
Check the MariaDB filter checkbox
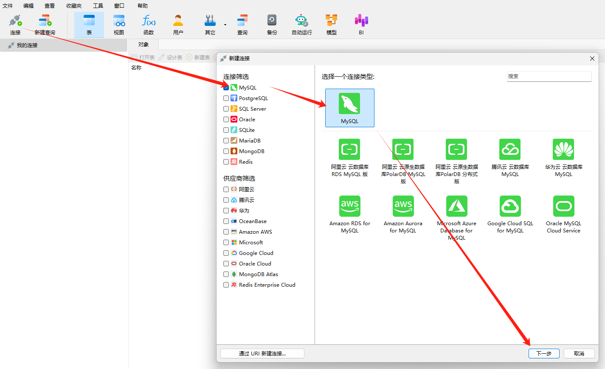[226, 141]
